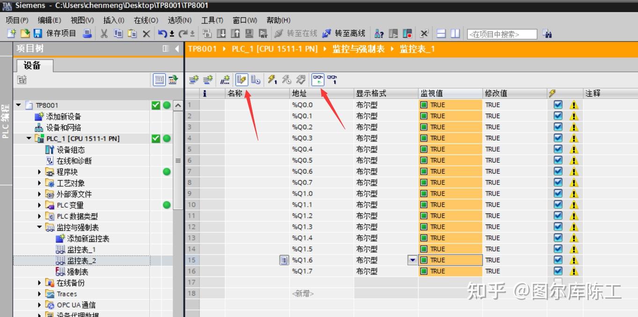Toggle the Monitor all glasses icon
The width and height of the screenshot is (638, 317).
pyautogui.click(x=318, y=79)
